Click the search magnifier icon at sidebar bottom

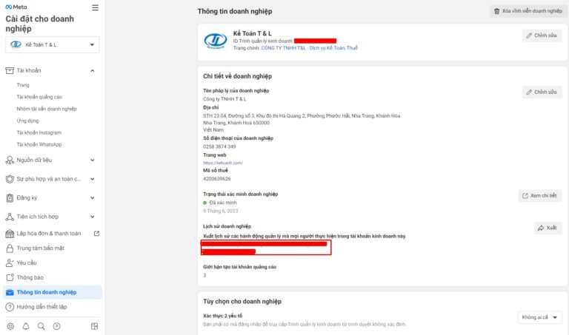pos(41,326)
